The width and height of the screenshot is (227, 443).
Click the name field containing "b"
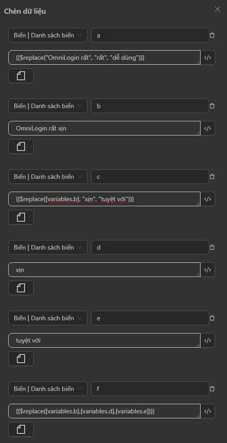click(x=150, y=106)
